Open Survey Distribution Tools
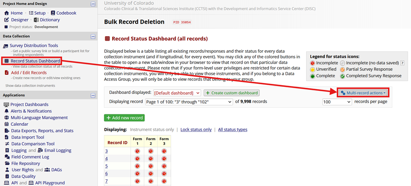 coord(34,45)
